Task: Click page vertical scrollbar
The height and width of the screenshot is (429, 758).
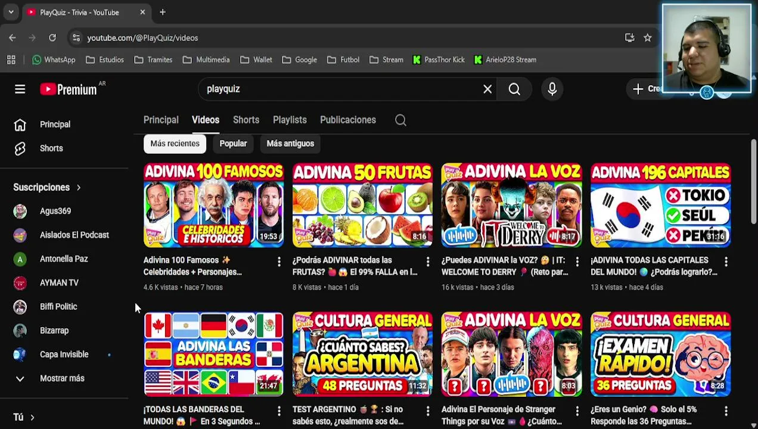Action: [754, 182]
